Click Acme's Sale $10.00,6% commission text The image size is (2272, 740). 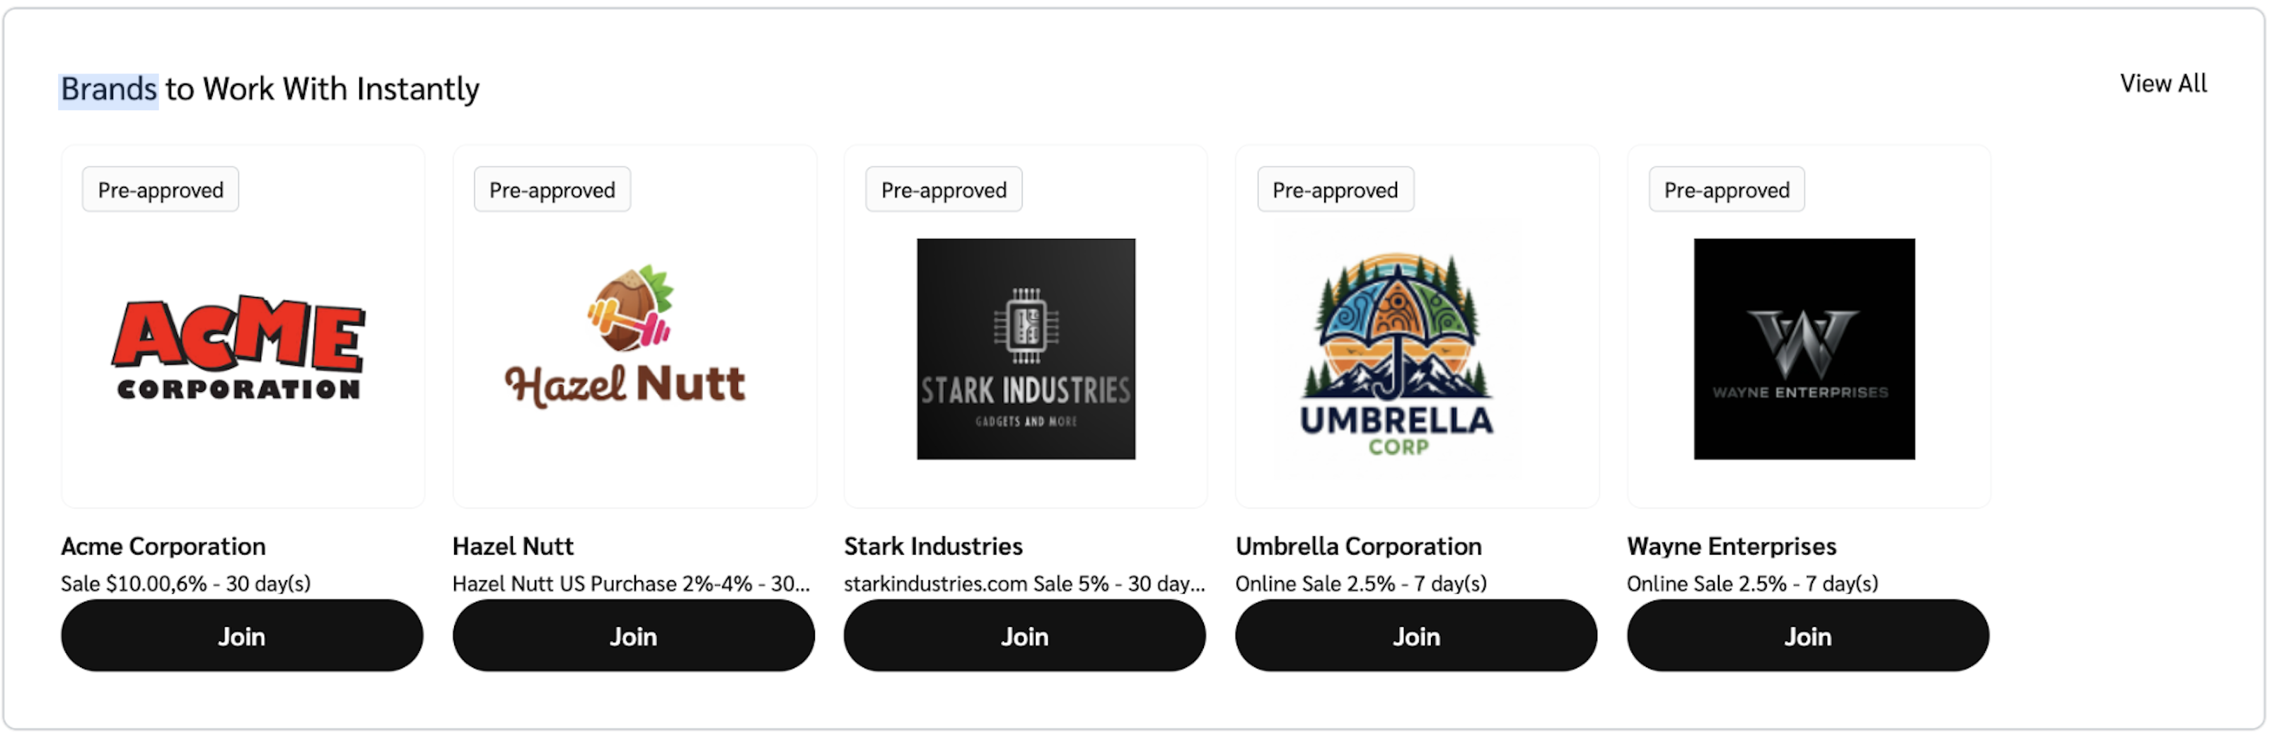[185, 584]
